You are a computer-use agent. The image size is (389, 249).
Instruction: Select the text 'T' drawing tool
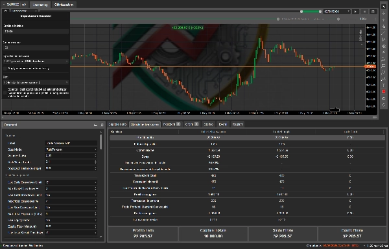point(384,85)
